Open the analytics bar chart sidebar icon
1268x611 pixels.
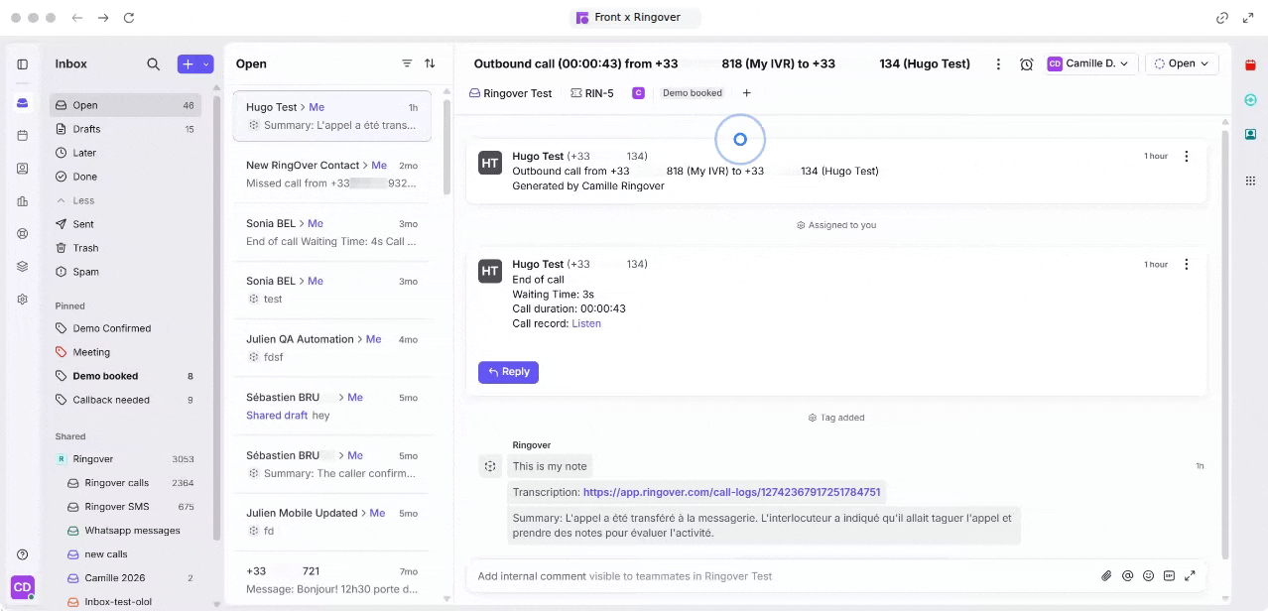click(x=22, y=201)
